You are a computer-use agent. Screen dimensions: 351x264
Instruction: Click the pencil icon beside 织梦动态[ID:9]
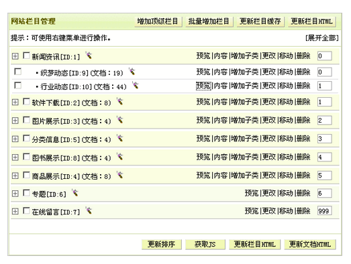coord(132,72)
